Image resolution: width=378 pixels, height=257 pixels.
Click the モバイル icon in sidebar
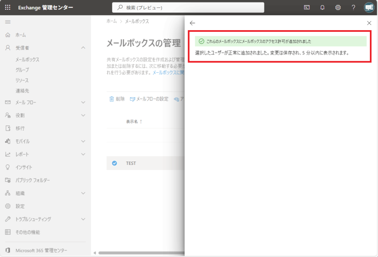pos(8,141)
